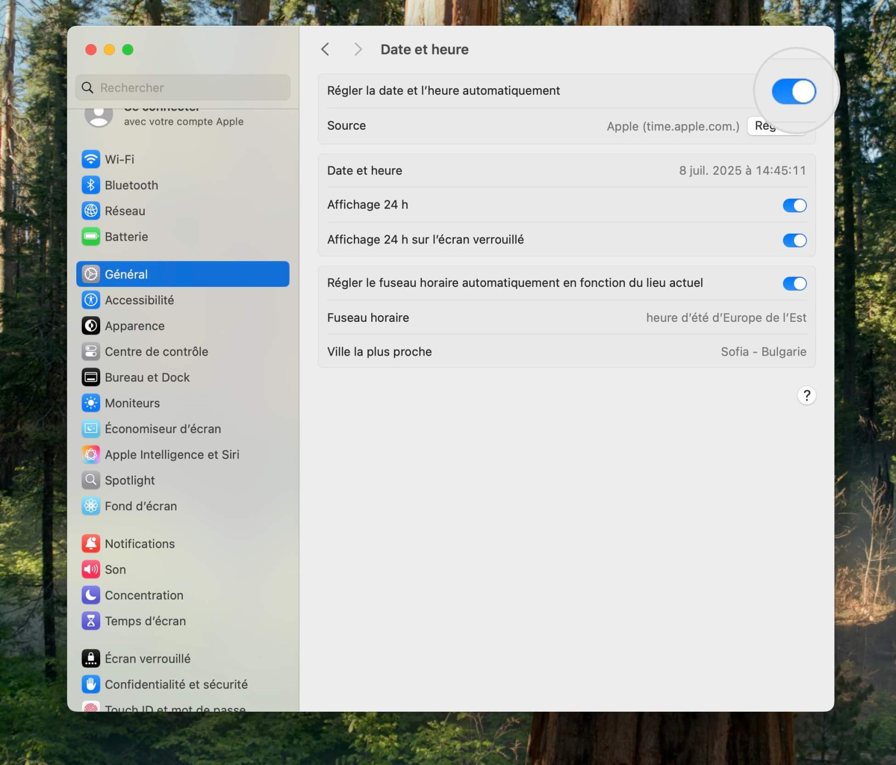
Task: Open Confidentialité et sécurité hand icon
Action: click(x=91, y=684)
